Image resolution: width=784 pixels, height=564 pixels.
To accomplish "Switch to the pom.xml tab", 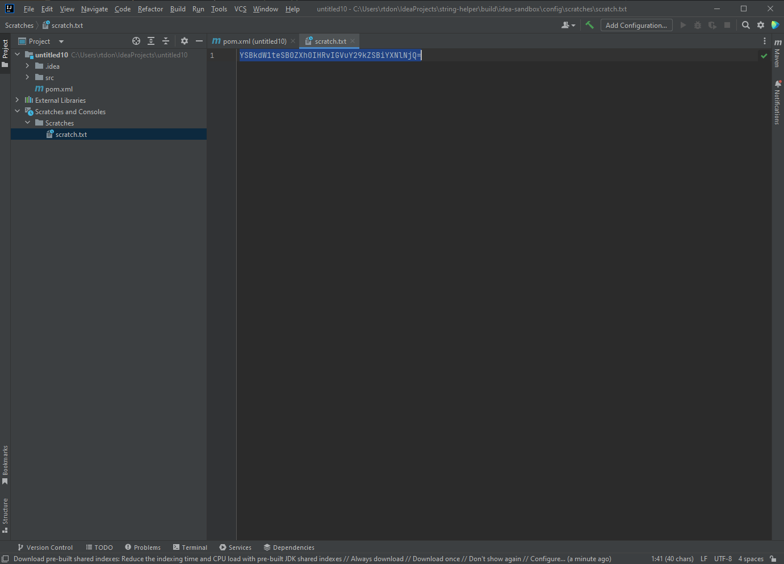I will (251, 41).
